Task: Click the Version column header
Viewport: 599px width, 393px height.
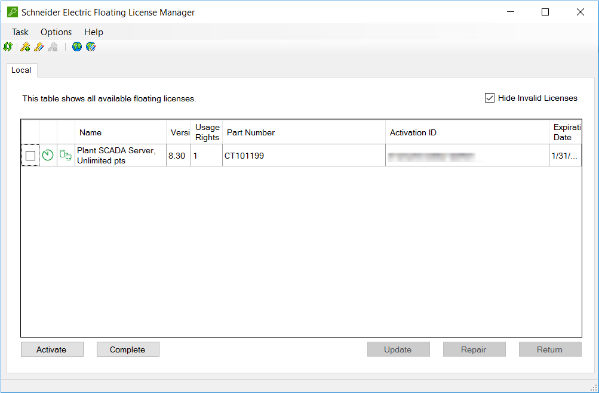Action: pos(179,132)
